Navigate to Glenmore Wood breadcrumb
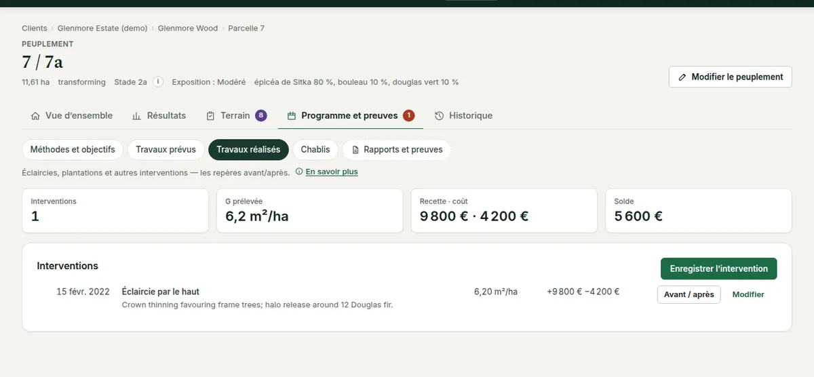814x377 pixels. [188, 28]
